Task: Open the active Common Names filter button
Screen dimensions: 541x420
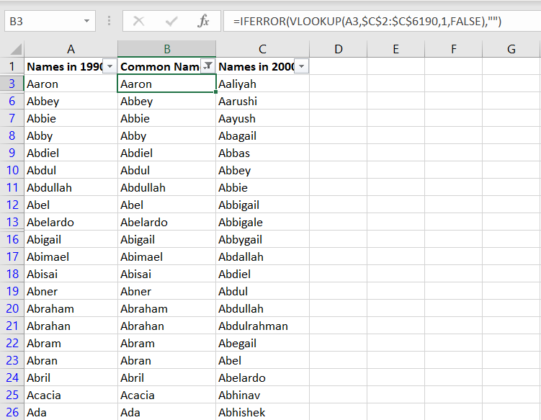Action: 208,66
